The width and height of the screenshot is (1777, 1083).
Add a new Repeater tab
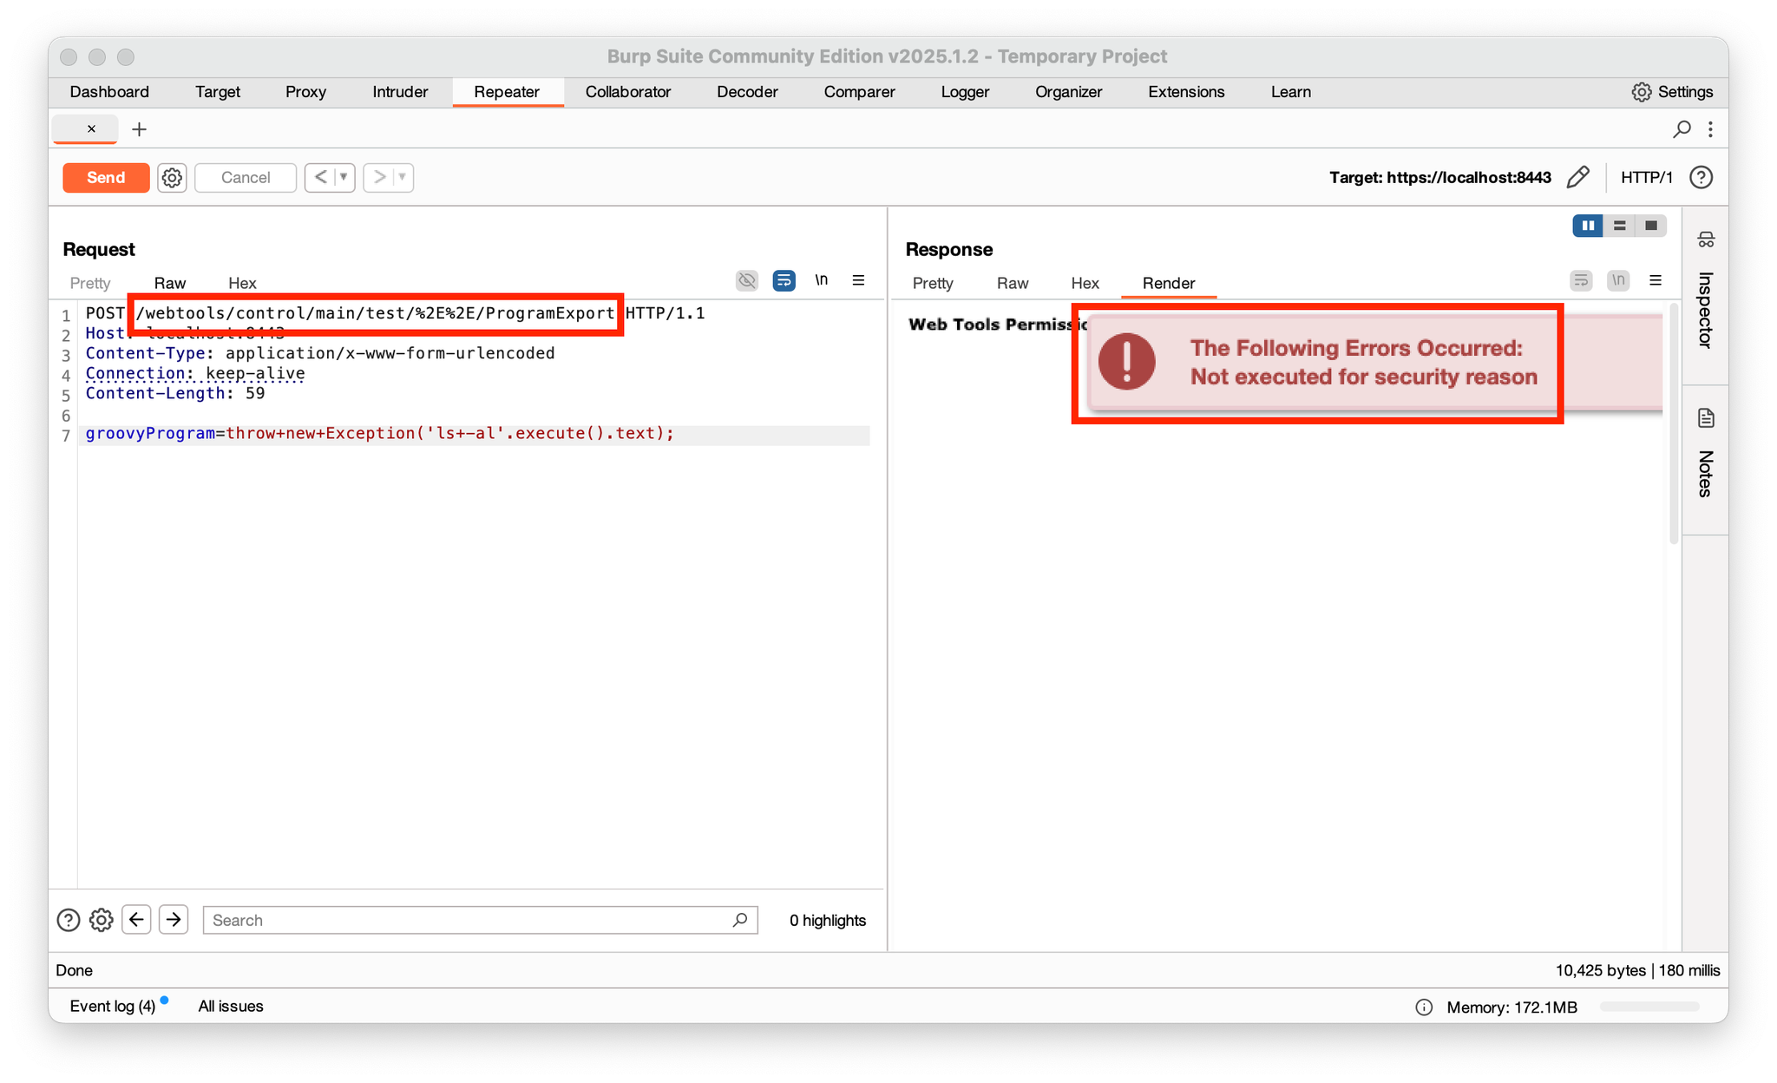[x=139, y=129]
